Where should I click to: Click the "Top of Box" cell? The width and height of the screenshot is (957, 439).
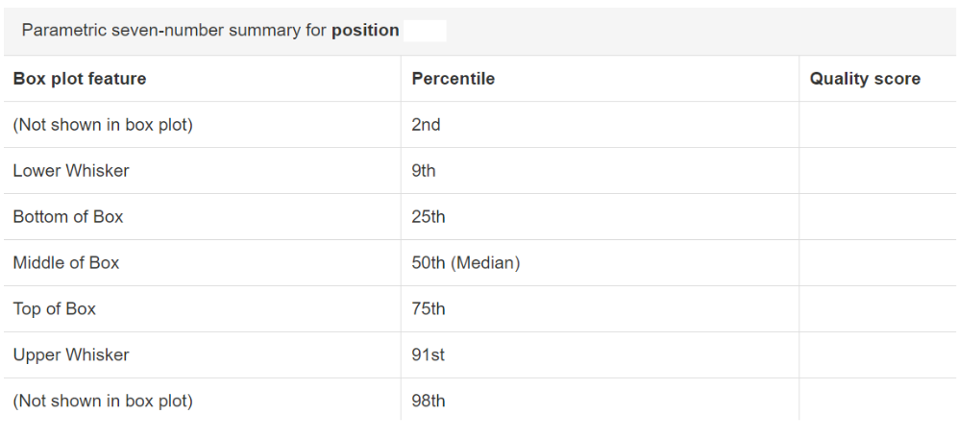(x=55, y=309)
